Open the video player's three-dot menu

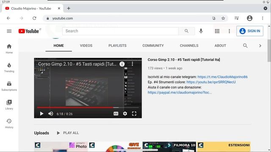click(133, 64)
